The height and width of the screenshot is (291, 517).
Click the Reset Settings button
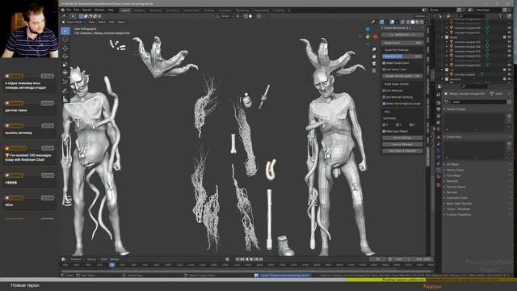(x=402, y=138)
